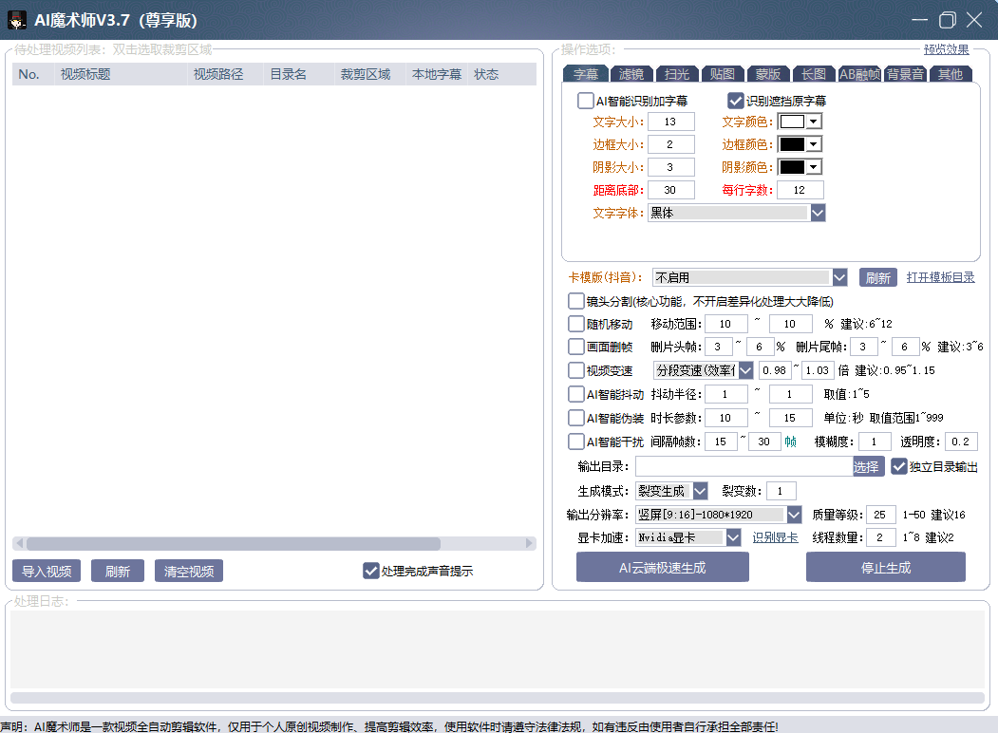Image resolution: width=998 pixels, height=733 pixels.
Task: Open the 贴图 tab
Action: [x=722, y=73]
